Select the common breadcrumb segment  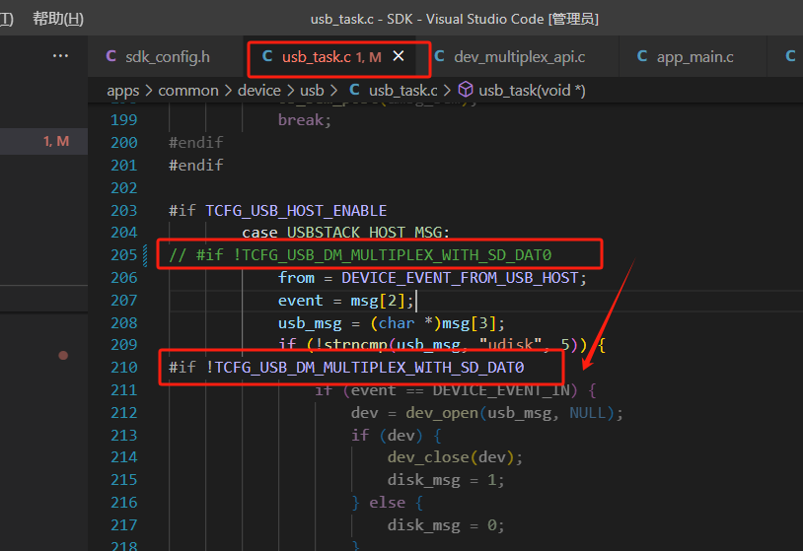(188, 91)
